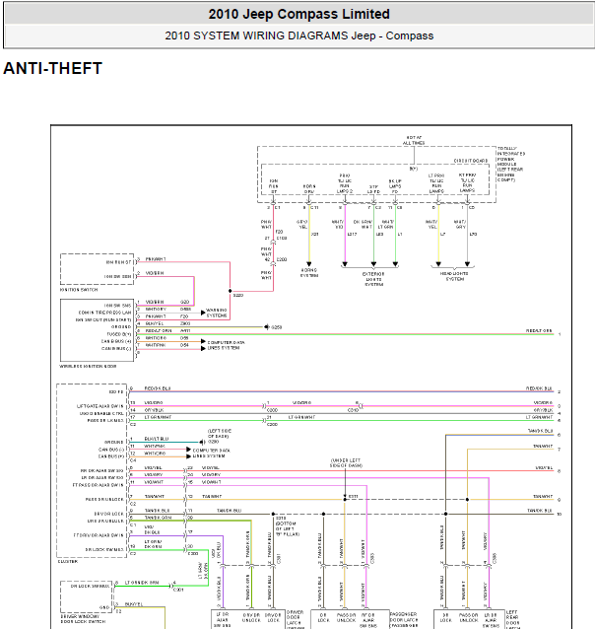Click the "WIRELESS IGNITION NODE" component label
595x629 pixels.
tap(88, 366)
